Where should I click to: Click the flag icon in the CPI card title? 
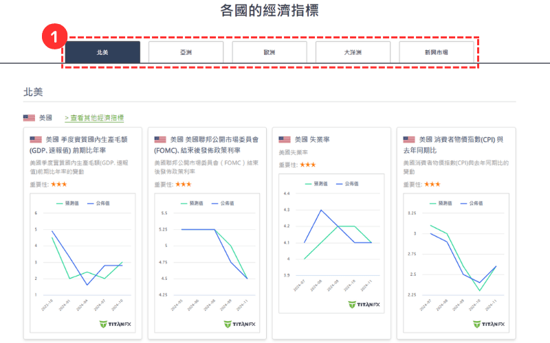[409, 139]
